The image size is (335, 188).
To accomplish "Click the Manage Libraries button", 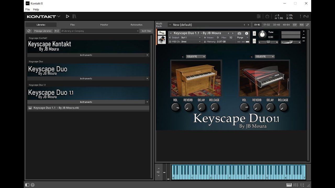I will tap(43, 31).
